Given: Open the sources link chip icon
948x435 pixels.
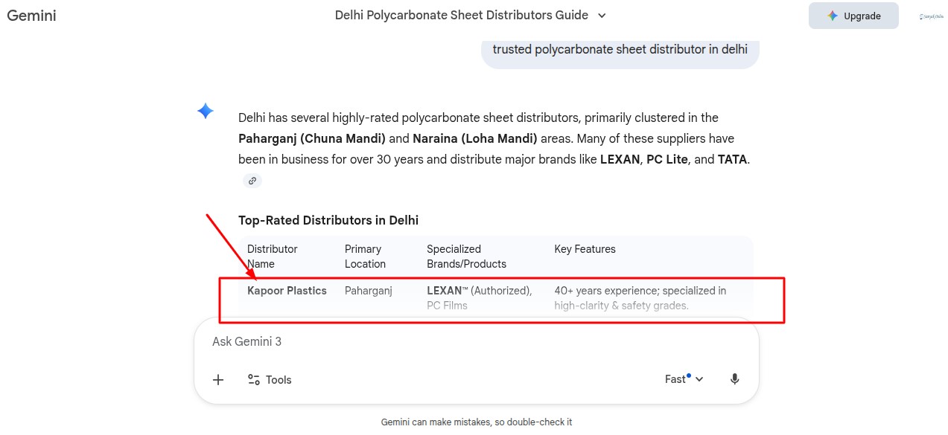Looking at the screenshot, I should (252, 181).
